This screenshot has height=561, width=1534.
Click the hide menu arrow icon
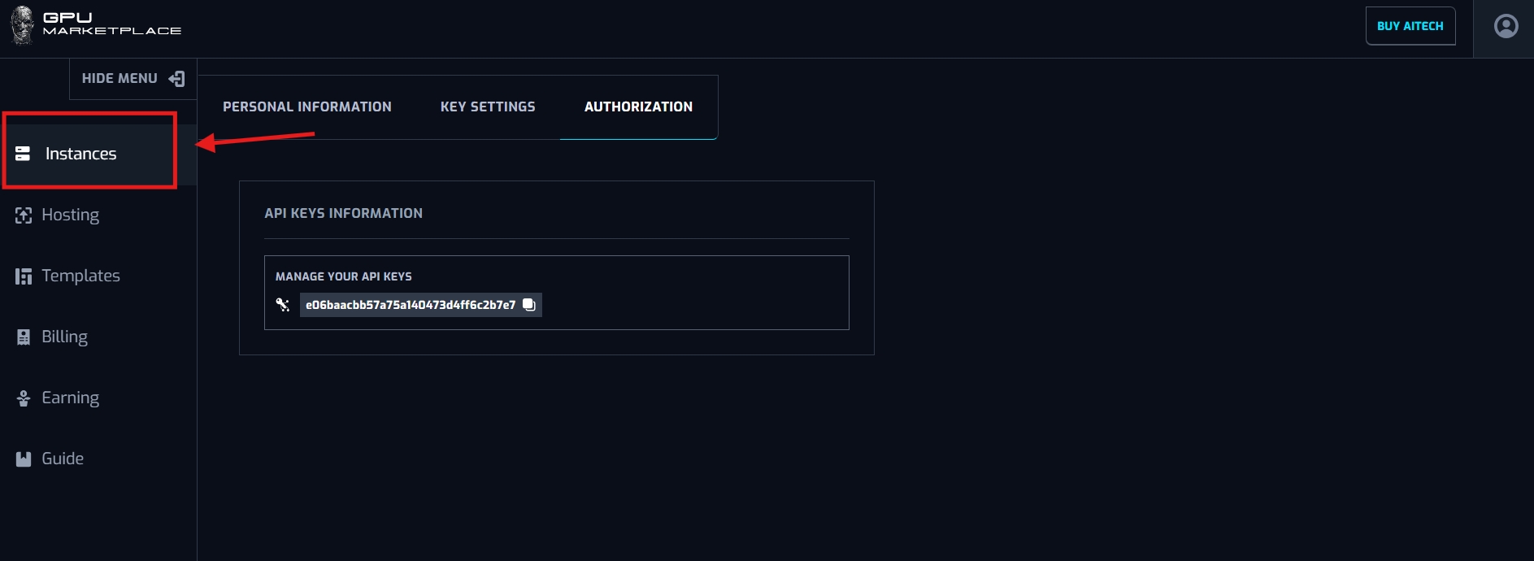pyautogui.click(x=176, y=79)
